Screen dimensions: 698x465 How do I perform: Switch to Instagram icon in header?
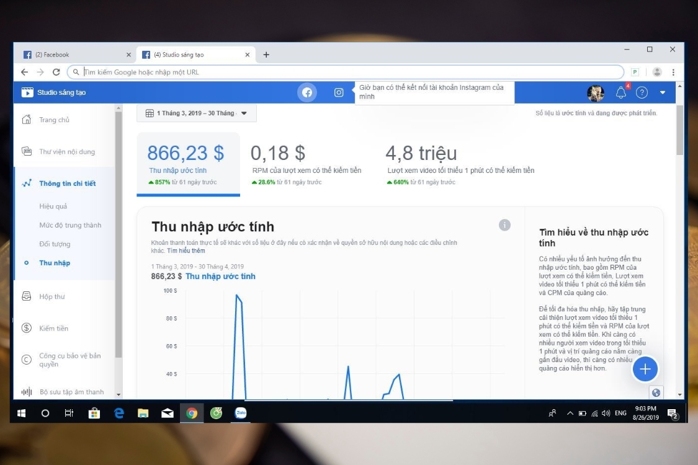[339, 92]
